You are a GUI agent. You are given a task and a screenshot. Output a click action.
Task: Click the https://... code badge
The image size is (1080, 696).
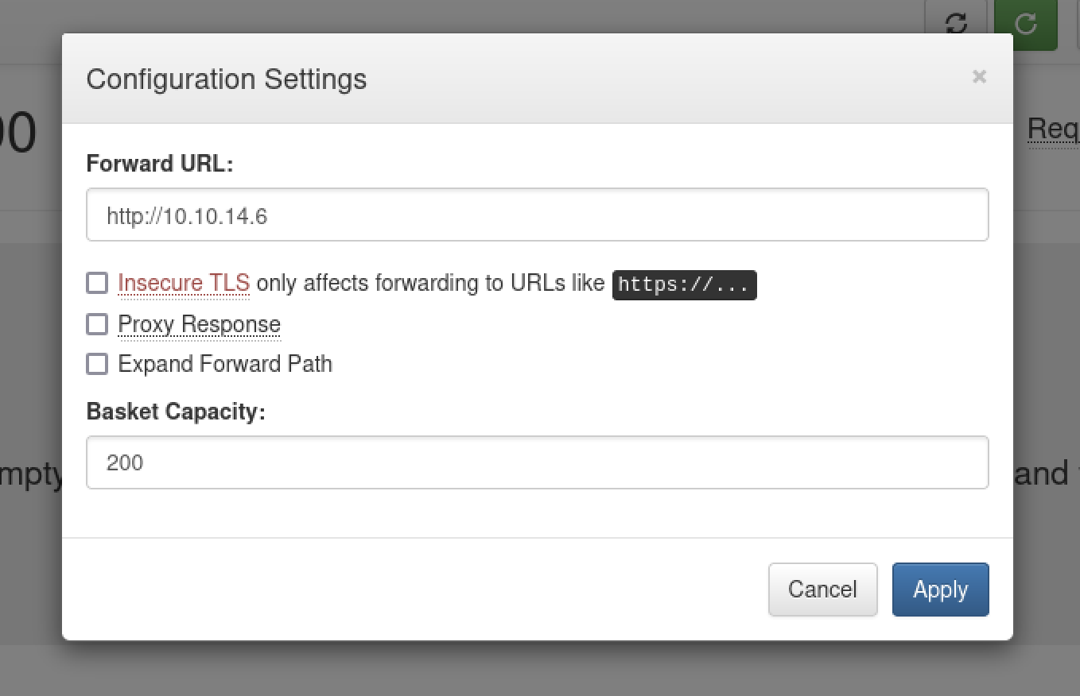tap(684, 284)
